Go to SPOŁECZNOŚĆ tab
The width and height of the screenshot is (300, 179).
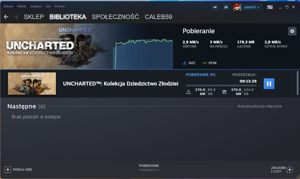[x=115, y=17]
